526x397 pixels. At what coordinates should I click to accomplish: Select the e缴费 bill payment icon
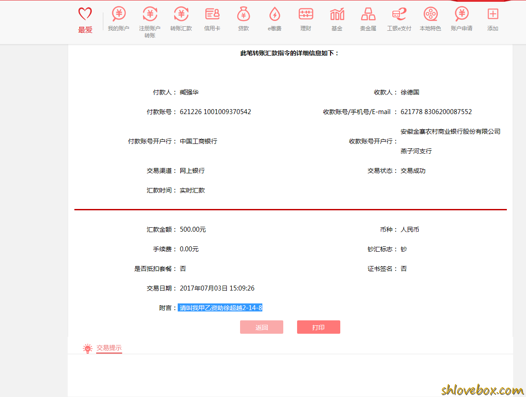pos(274,14)
